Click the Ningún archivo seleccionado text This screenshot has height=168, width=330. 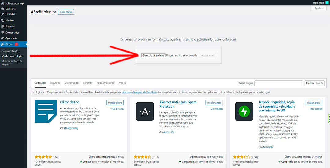(x=182, y=56)
